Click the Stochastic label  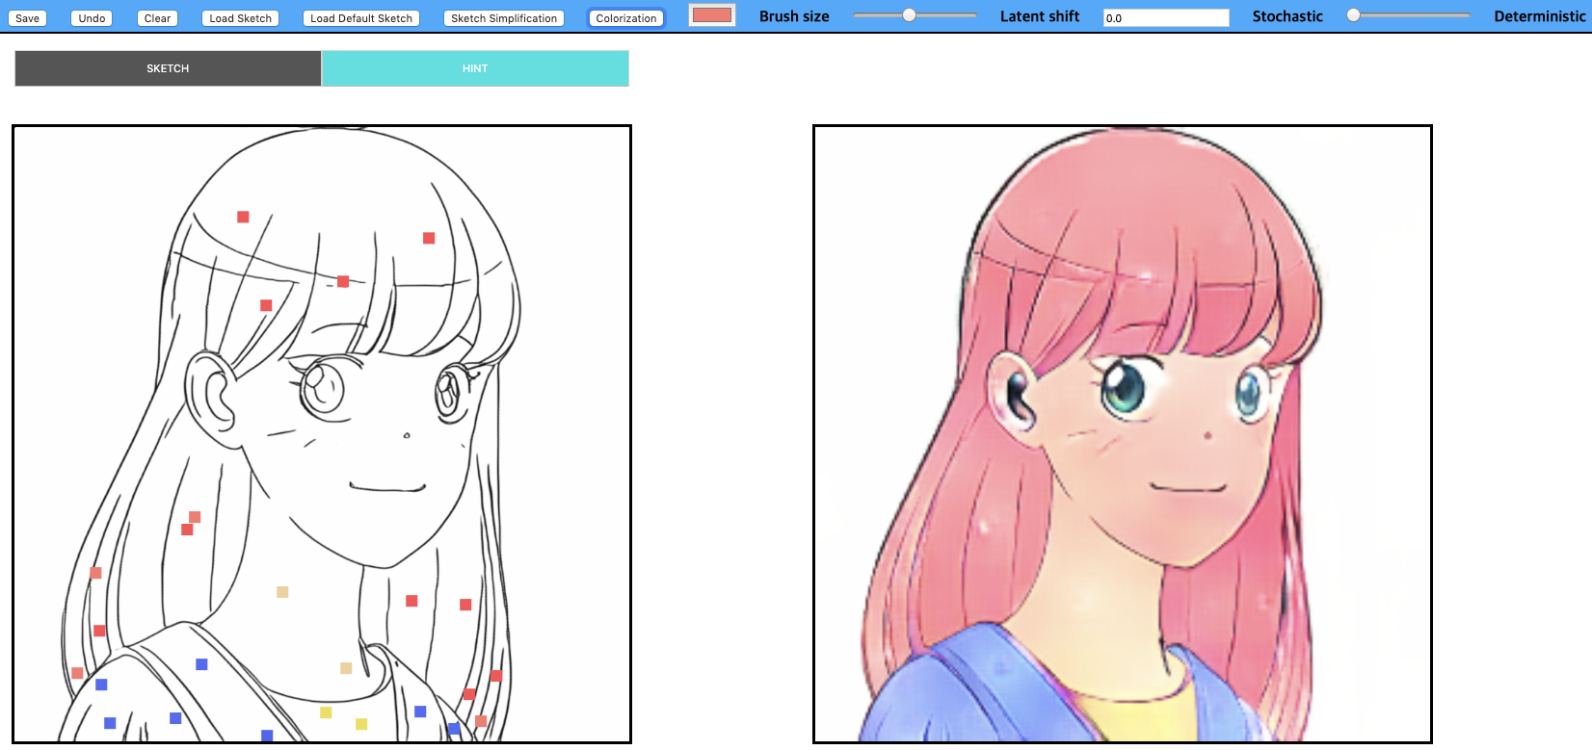click(x=1287, y=16)
